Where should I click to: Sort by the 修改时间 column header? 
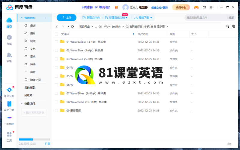coord(143,34)
